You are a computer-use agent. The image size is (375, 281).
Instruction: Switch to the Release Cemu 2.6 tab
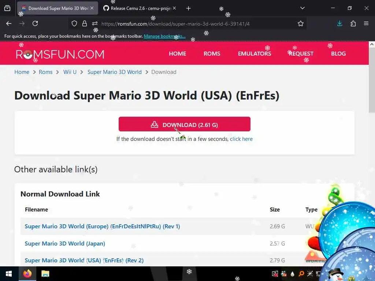[140, 8]
